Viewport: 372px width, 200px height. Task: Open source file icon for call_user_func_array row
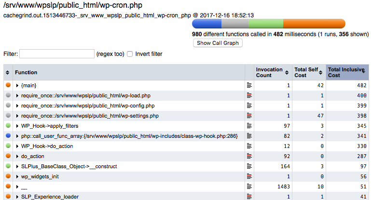click(249, 136)
